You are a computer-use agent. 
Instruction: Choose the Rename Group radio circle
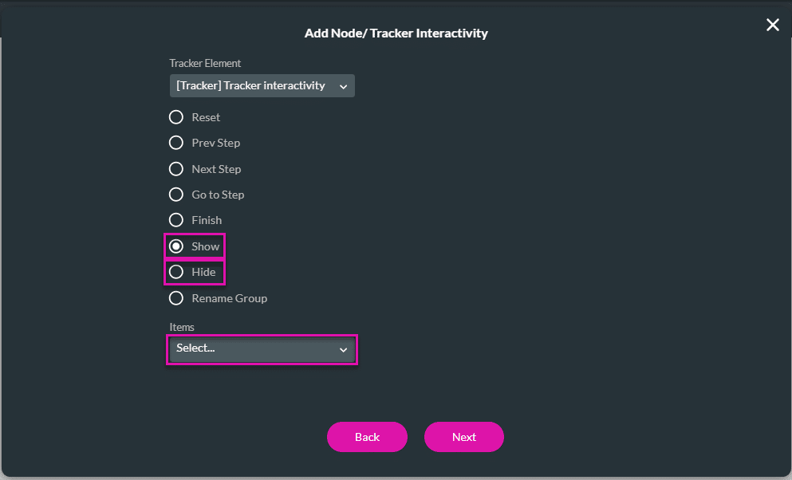tap(176, 298)
